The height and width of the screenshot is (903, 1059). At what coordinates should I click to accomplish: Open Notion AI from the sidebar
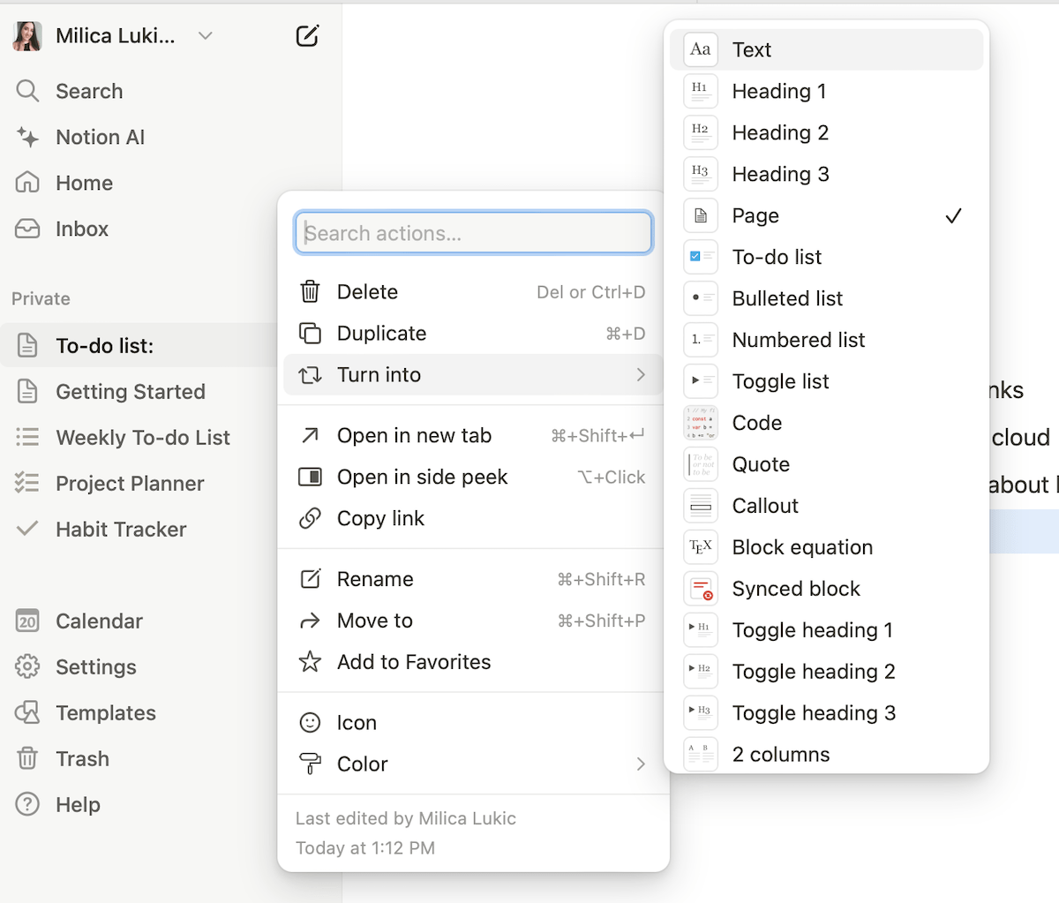[x=98, y=137]
